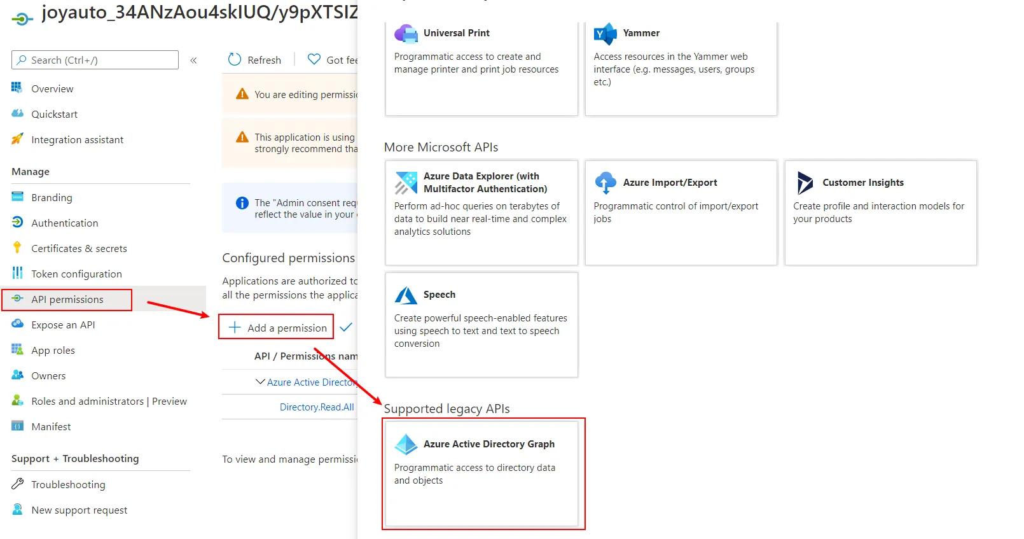The height and width of the screenshot is (539, 1024).
Task: Select the Customer Insights API card
Action: click(x=880, y=213)
